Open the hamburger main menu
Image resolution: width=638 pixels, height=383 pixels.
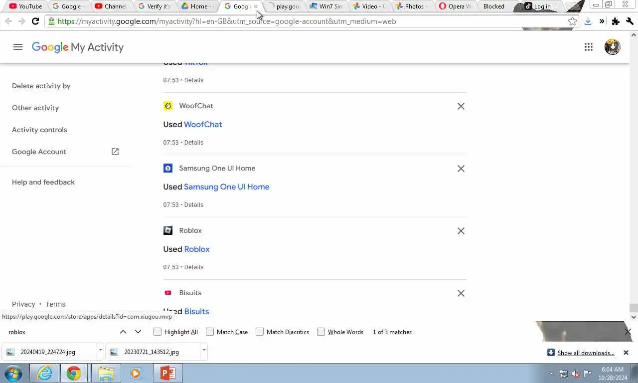coord(18,47)
